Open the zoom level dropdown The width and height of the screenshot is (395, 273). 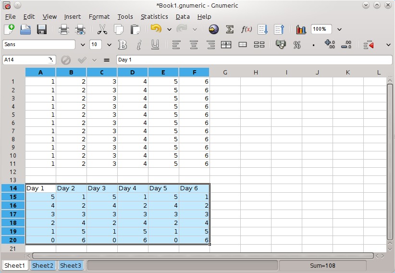point(339,29)
